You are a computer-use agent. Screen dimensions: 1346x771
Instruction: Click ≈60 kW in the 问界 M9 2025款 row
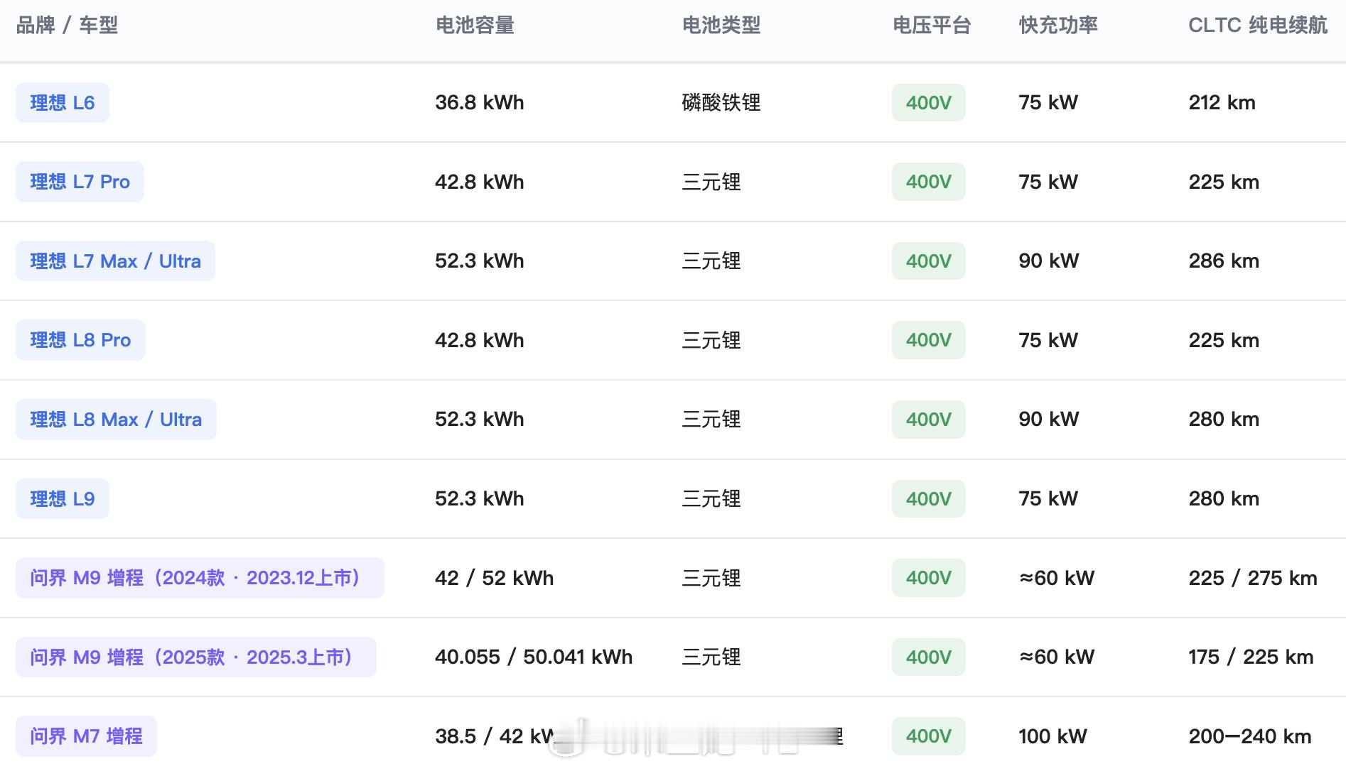tap(1057, 657)
